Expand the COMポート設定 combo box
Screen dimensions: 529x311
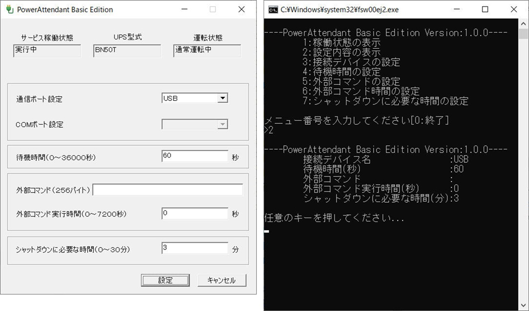coord(222,125)
